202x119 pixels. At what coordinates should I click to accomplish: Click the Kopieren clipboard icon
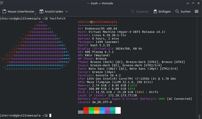tap(133, 11)
